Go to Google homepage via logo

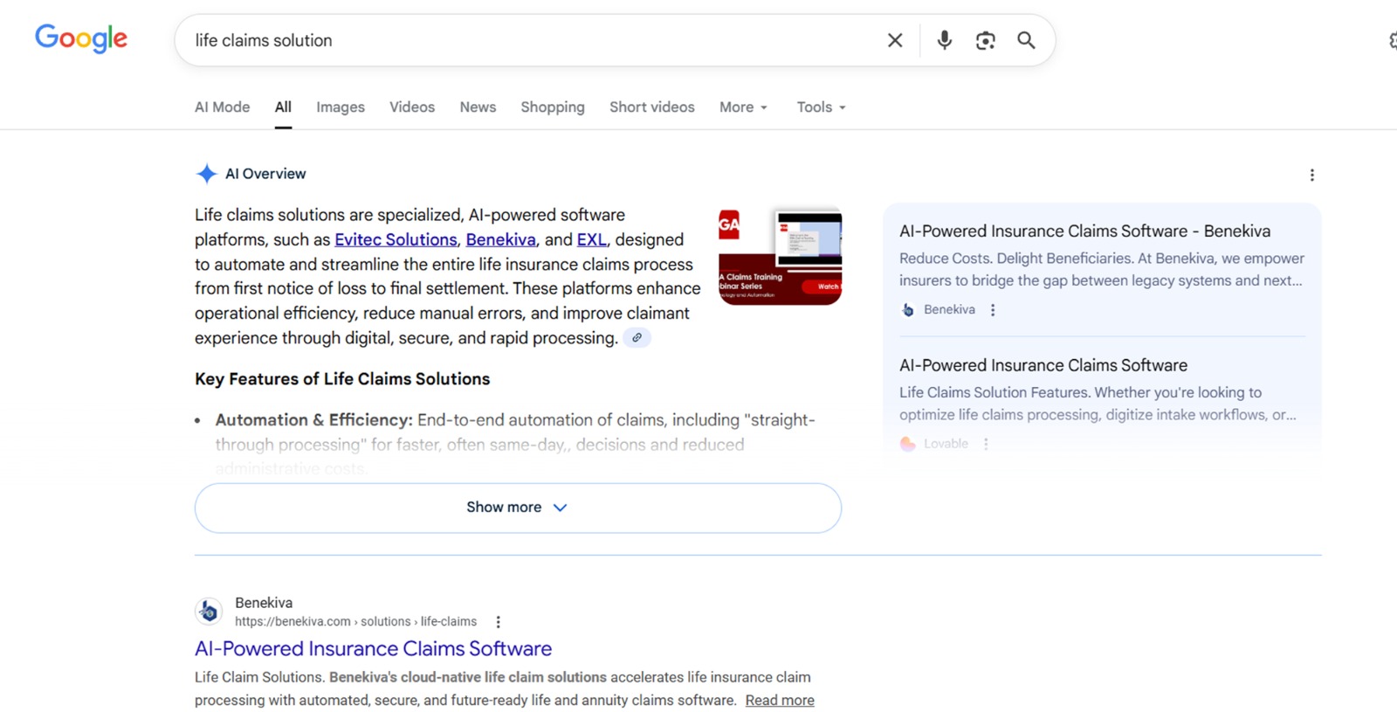81,38
